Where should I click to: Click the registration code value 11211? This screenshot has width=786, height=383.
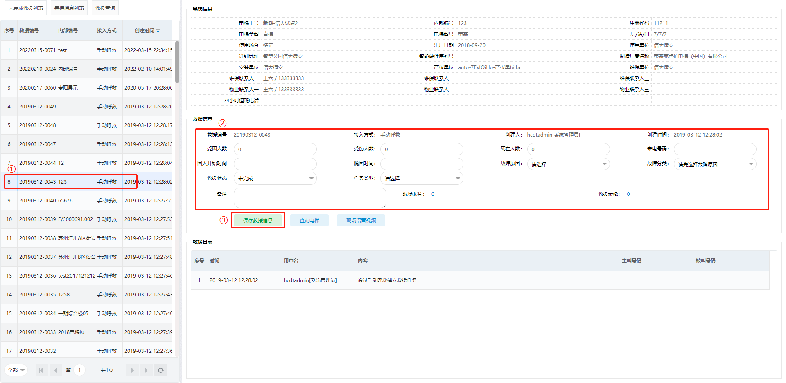pos(661,23)
